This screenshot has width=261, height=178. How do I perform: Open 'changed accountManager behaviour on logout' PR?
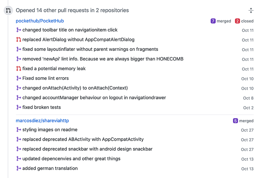tap(94, 97)
